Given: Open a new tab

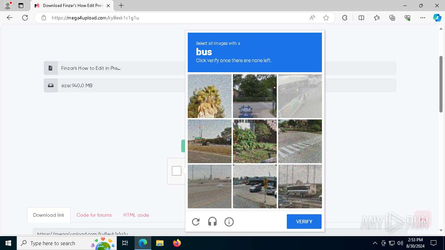Looking at the screenshot, I should tap(121, 6).
